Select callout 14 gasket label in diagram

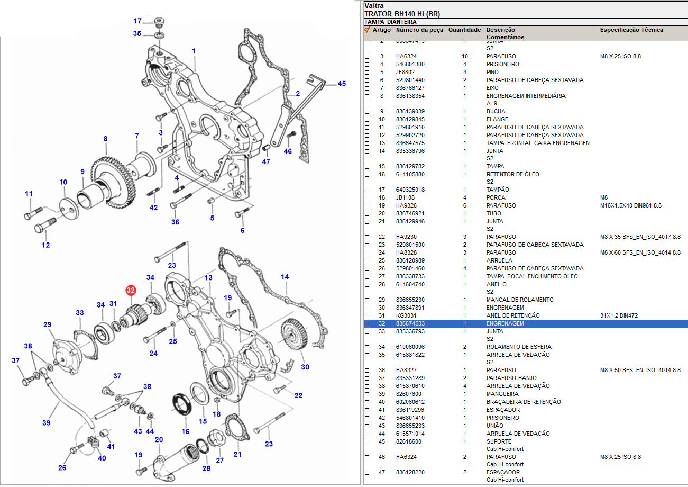point(285,277)
